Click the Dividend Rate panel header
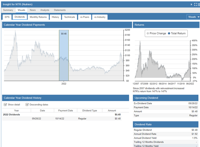Image resolution: width=200 pixels, height=147 pixels. tap(166, 125)
